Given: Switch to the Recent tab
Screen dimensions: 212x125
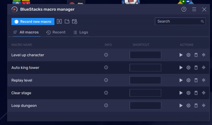Looking at the screenshot, I should click(56, 32).
